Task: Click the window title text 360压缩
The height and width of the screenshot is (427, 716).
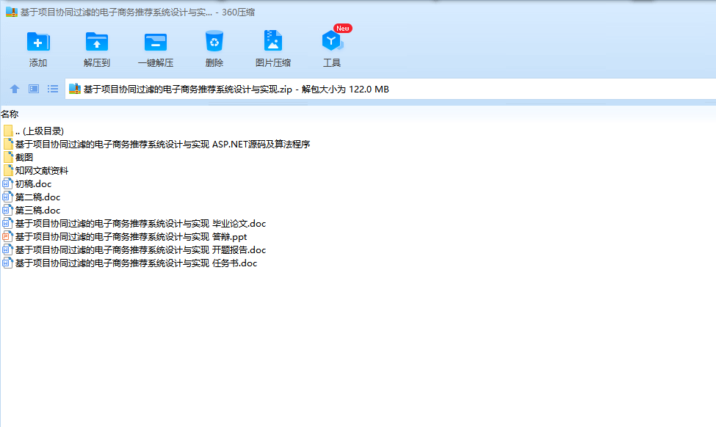Action: click(238, 12)
